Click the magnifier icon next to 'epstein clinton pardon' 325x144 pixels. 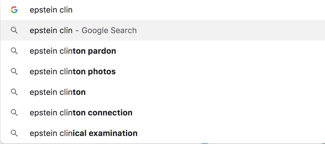click(x=14, y=51)
